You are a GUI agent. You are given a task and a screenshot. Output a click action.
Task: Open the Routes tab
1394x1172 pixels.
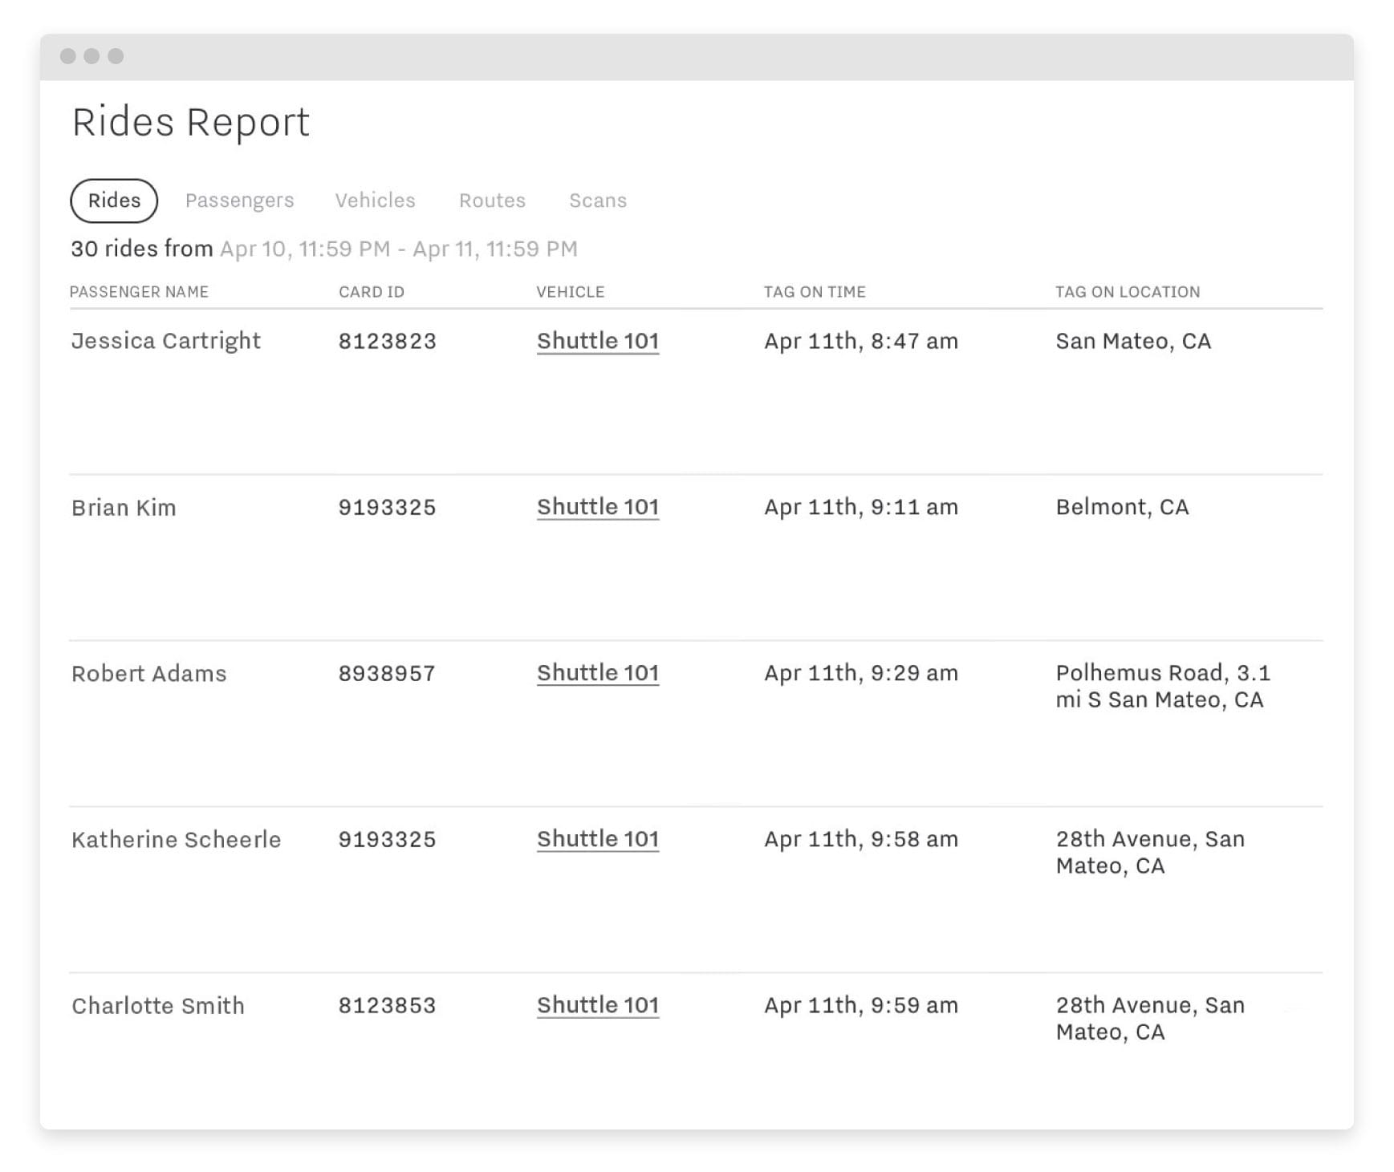click(x=491, y=201)
